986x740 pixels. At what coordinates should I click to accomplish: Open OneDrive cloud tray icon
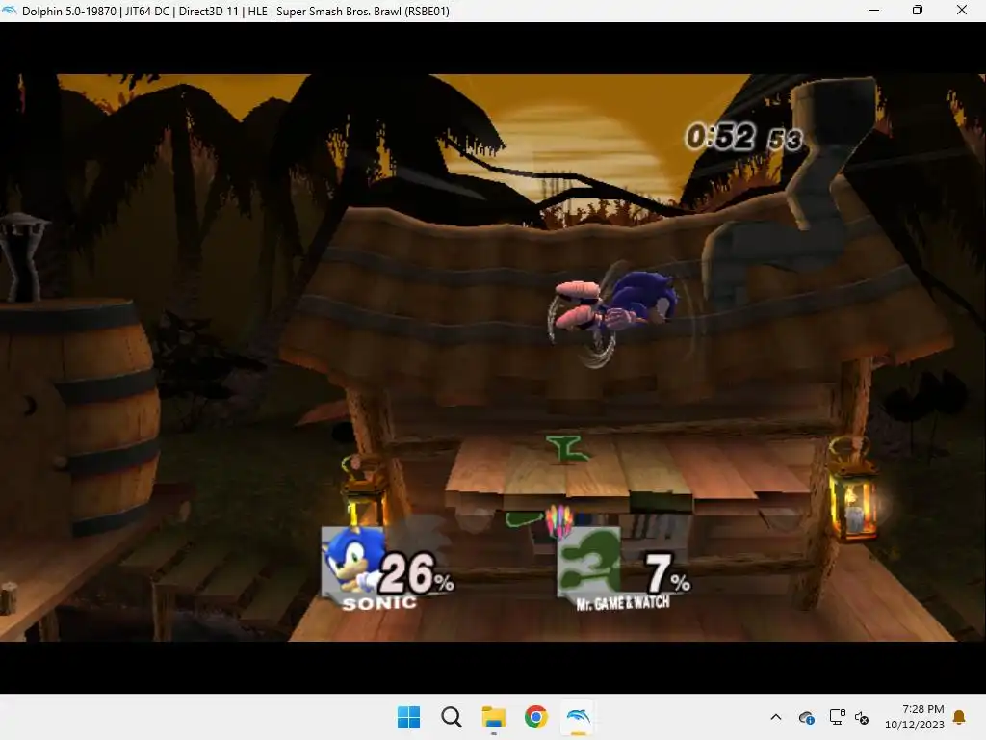click(x=807, y=717)
